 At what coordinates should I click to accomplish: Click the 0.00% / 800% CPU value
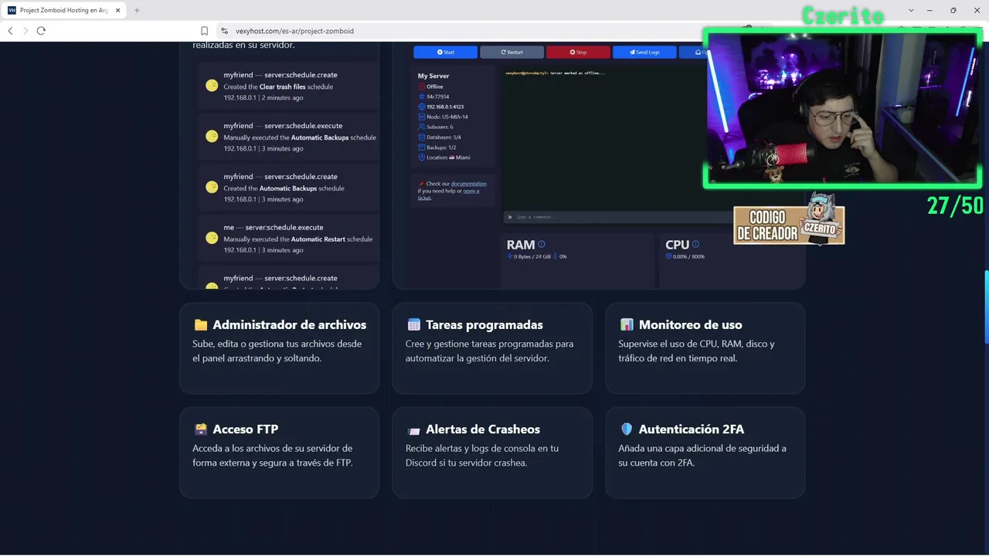click(x=688, y=256)
